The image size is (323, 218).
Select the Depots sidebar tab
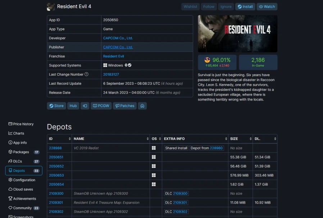[x=24, y=171]
